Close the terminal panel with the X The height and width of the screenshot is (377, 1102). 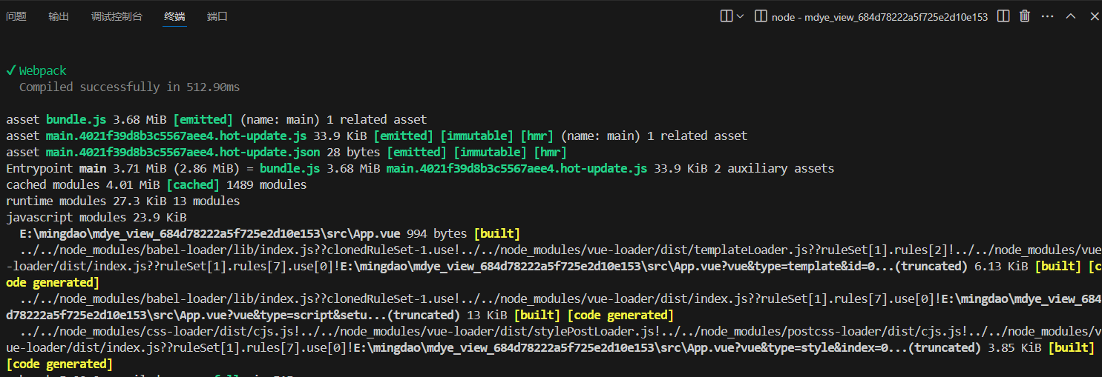(x=1092, y=16)
